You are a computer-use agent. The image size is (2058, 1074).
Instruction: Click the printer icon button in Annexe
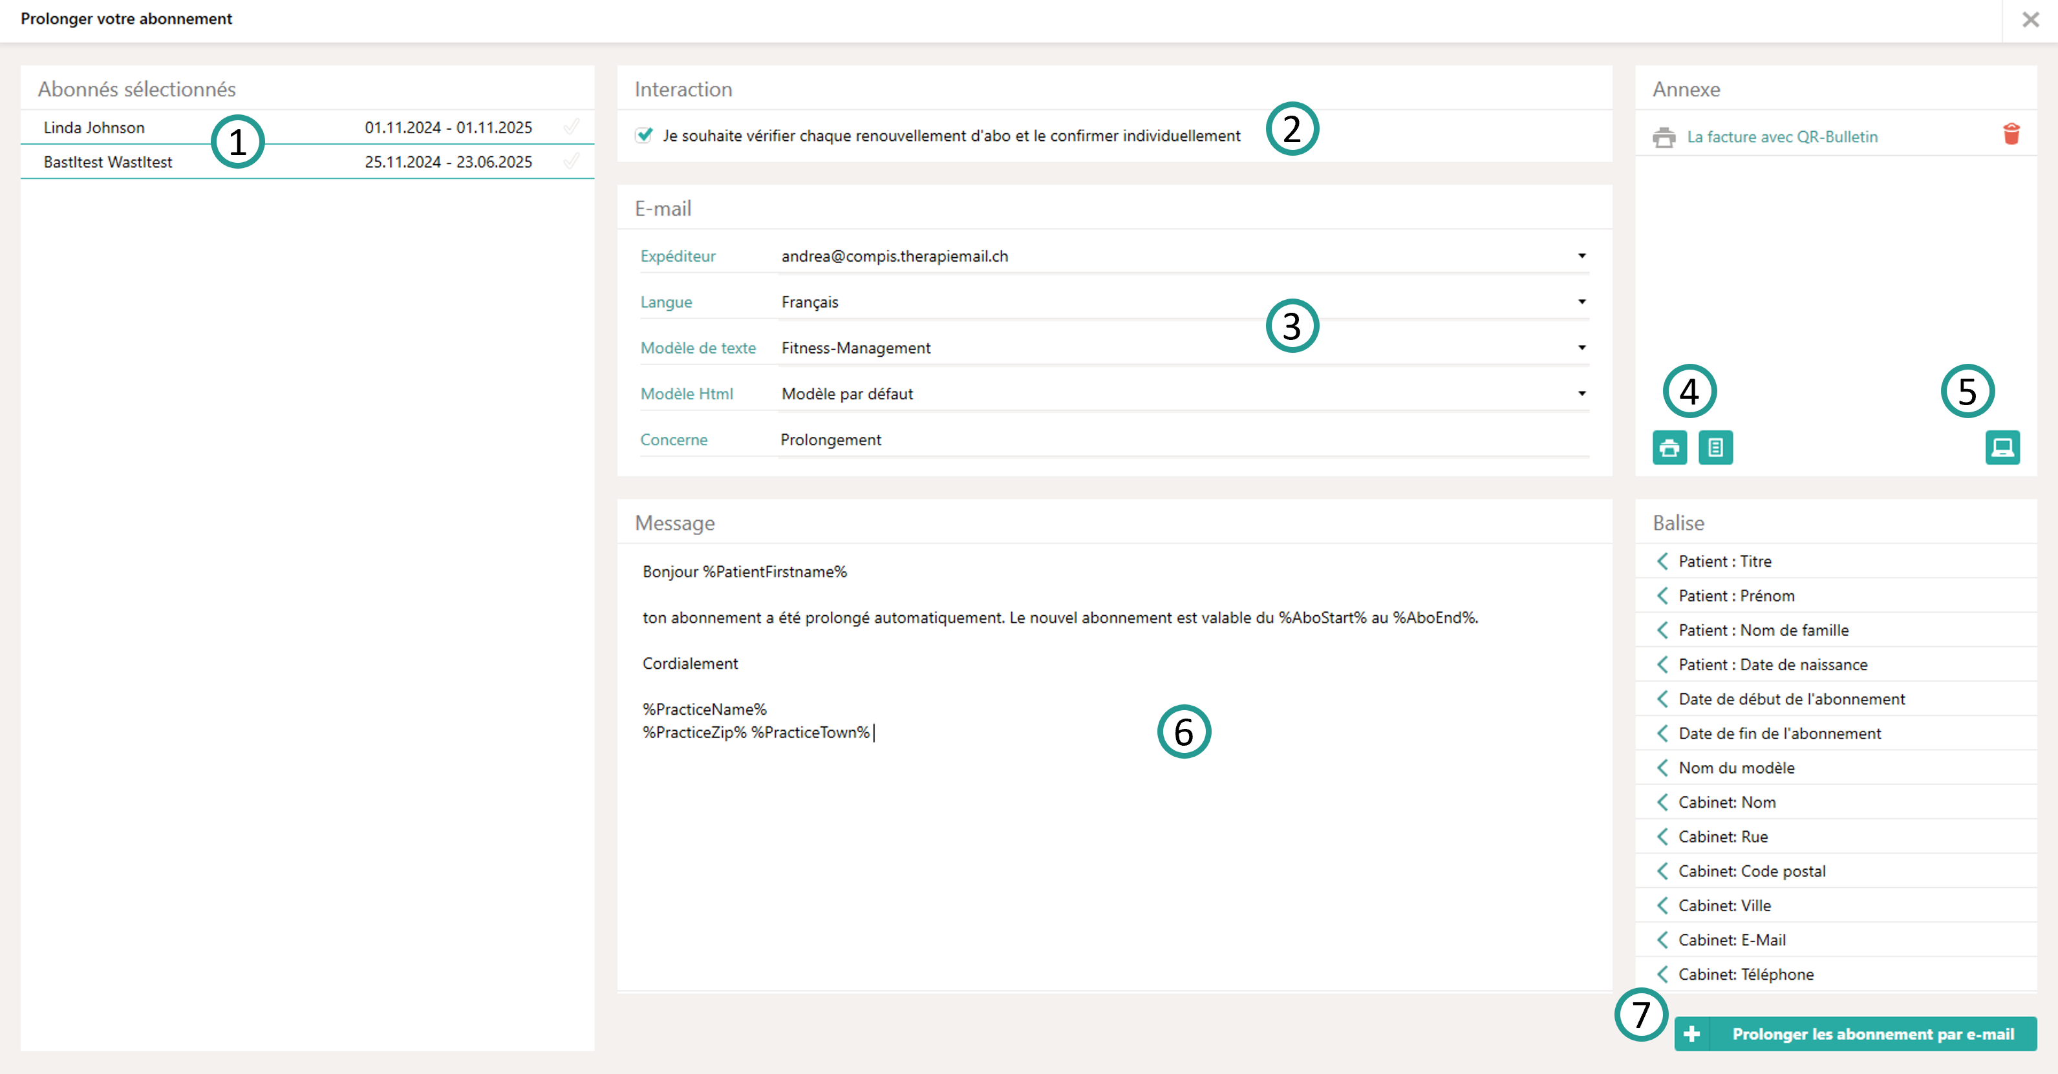(x=1669, y=447)
